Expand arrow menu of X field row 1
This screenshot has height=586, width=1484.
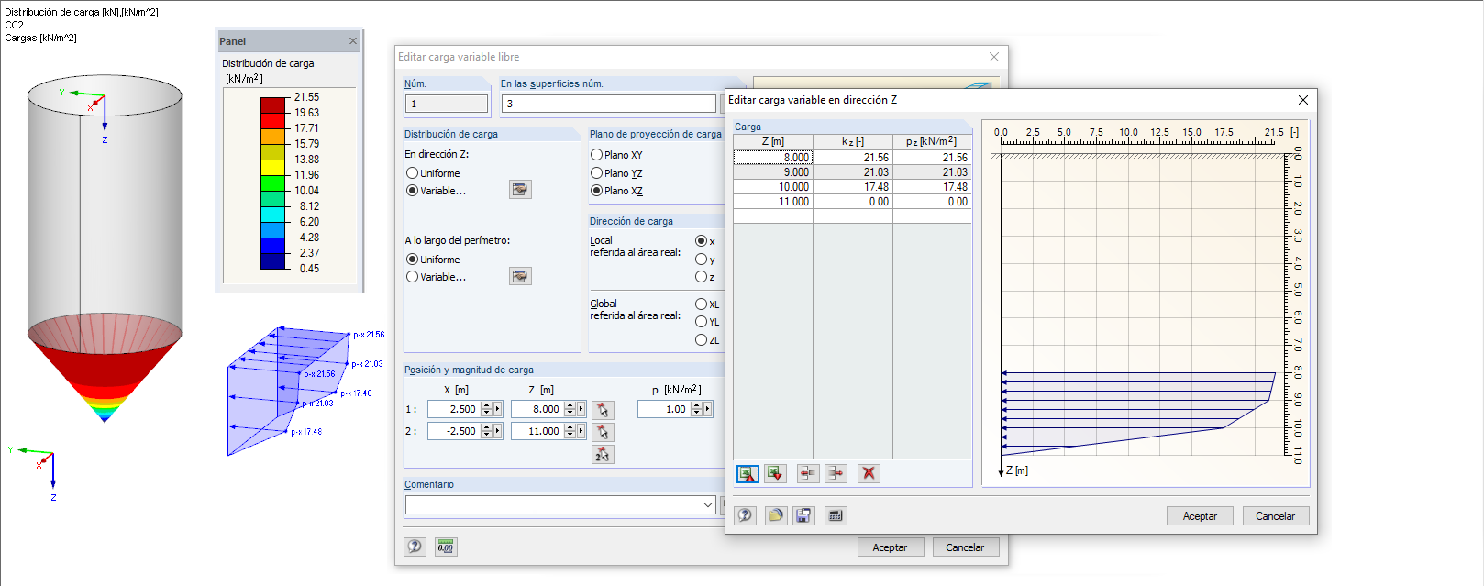pyautogui.click(x=498, y=409)
